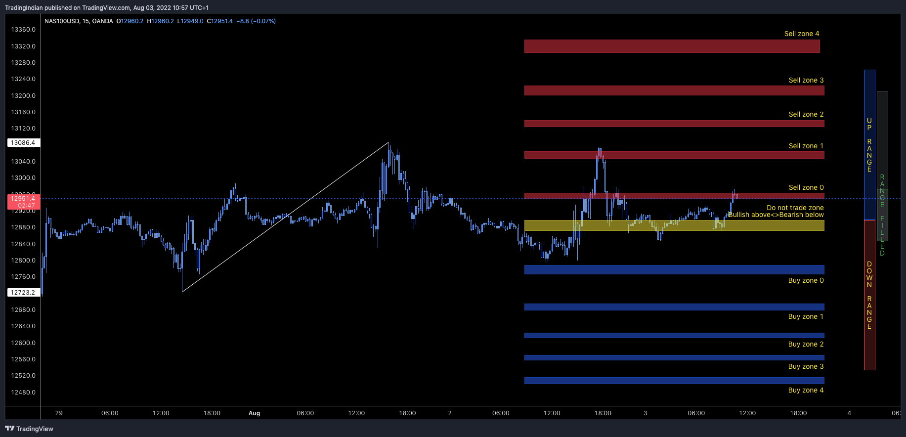Click the 'Do not trade zone' text

(x=795, y=208)
